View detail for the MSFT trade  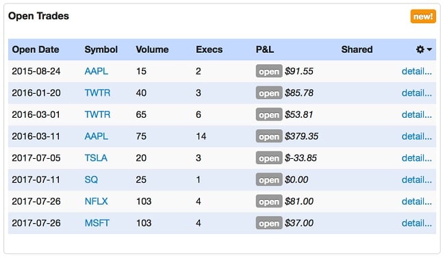[x=417, y=223]
